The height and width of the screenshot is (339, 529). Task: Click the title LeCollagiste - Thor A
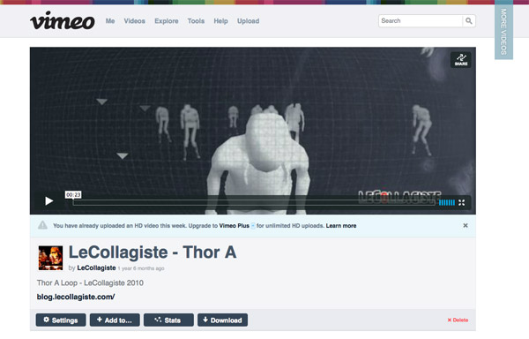coord(153,252)
